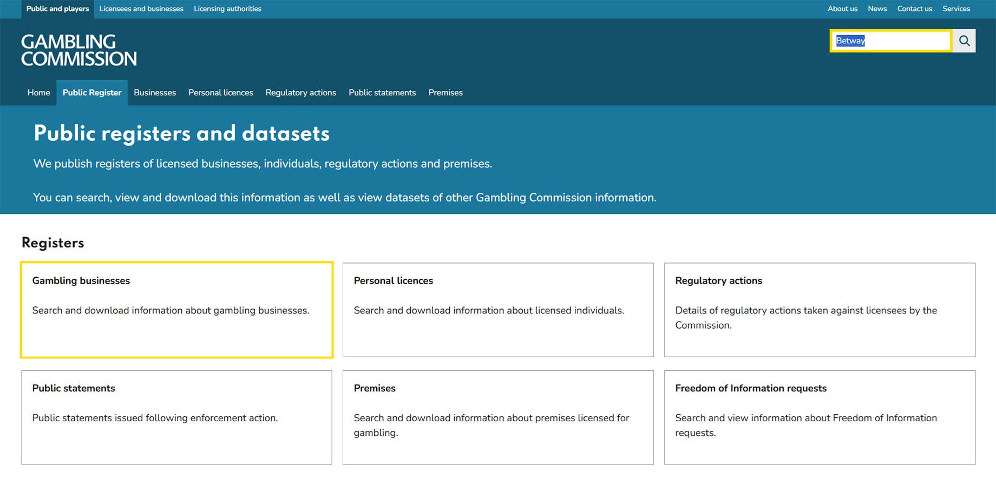This screenshot has height=498, width=996.
Task: Open the Services link
Action: (956, 9)
